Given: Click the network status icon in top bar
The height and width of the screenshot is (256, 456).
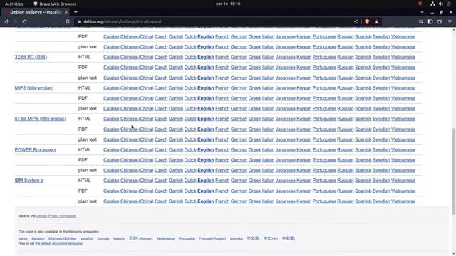Looking at the screenshot, I should pos(432,4).
